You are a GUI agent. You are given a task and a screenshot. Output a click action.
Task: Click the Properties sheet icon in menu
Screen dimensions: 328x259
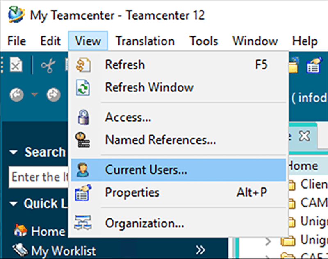83,192
